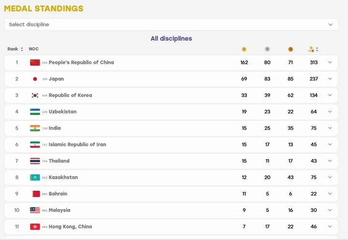The height and width of the screenshot is (240, 348).
Task: Click the gold medal column icon
Action: pos(244,49)
